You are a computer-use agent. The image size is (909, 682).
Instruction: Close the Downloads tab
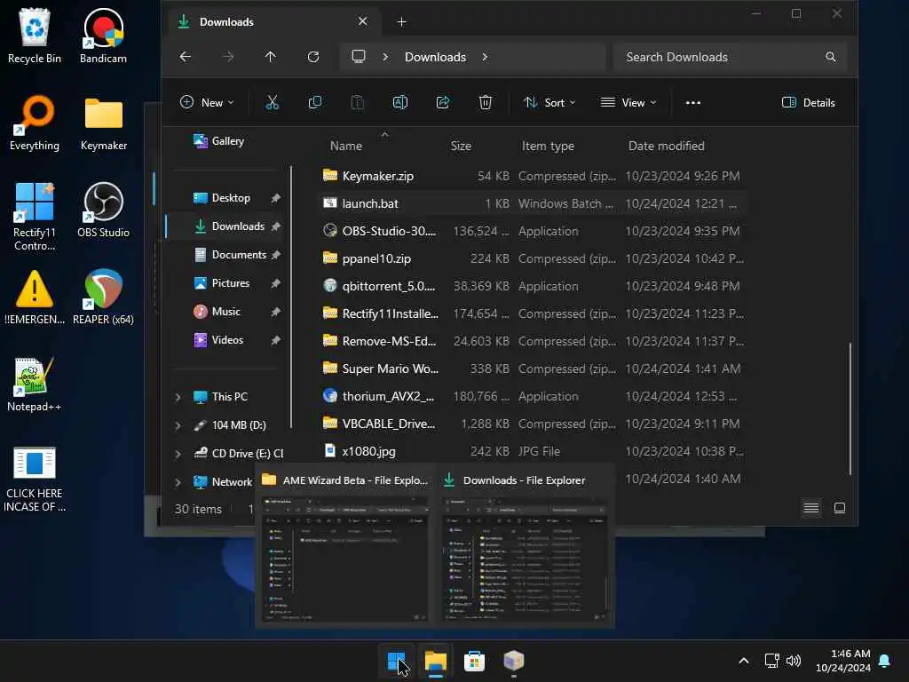tap(362, 21)
